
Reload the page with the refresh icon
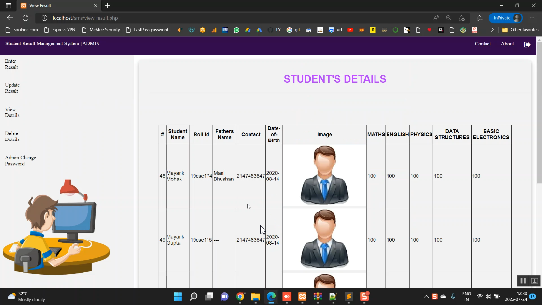click(25, 18)
